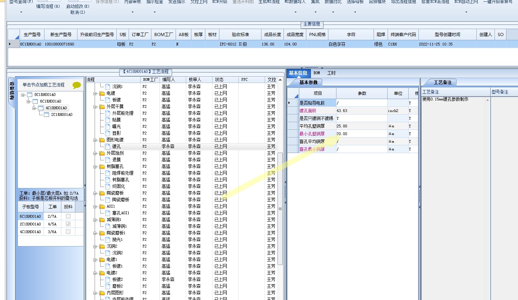This screenshot has width=518, height=300.
Task: Click the node icon beside 8C1RH001A0
Action: (30, 95)
